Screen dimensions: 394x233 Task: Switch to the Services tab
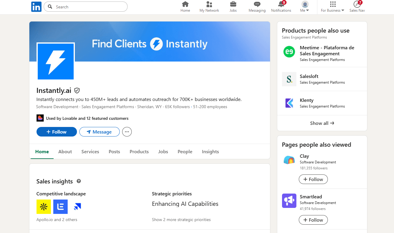coord(90,151)
